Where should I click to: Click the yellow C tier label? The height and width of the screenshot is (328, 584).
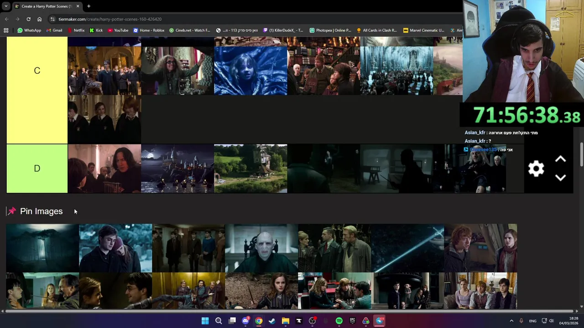(x=37, y=71)
